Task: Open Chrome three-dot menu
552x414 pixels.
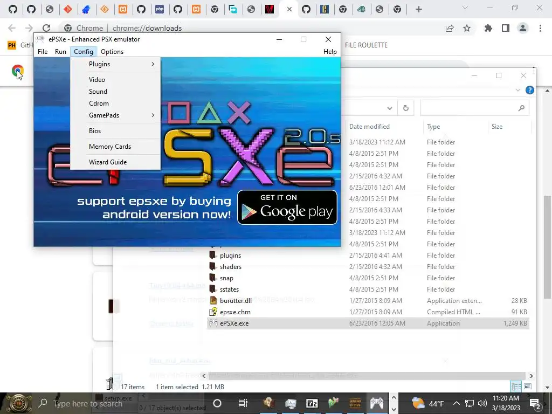Action: click(540, 29)
